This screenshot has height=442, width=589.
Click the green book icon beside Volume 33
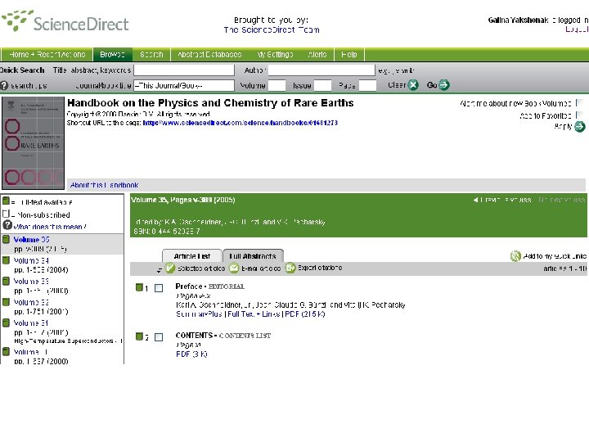6,281
